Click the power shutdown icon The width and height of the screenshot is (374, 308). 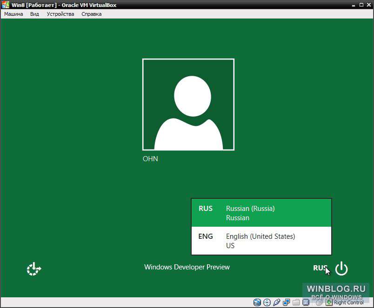pyautogui.click(x=341, y=269)
